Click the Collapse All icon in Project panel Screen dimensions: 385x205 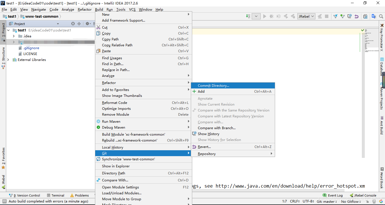(x=79, y=24)
